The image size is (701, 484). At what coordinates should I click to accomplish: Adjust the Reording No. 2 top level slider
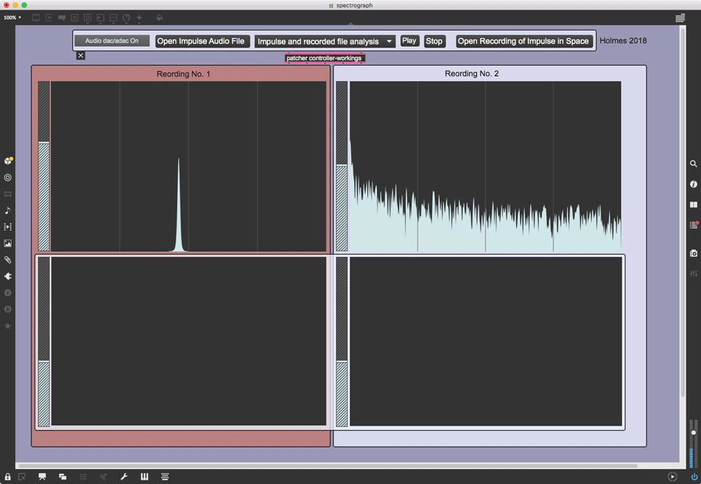(342, 166)
